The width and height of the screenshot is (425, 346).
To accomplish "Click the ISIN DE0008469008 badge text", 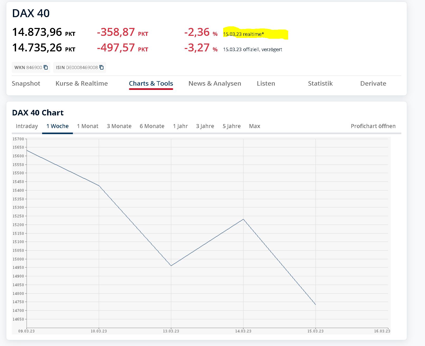I will tap(77, 67).
